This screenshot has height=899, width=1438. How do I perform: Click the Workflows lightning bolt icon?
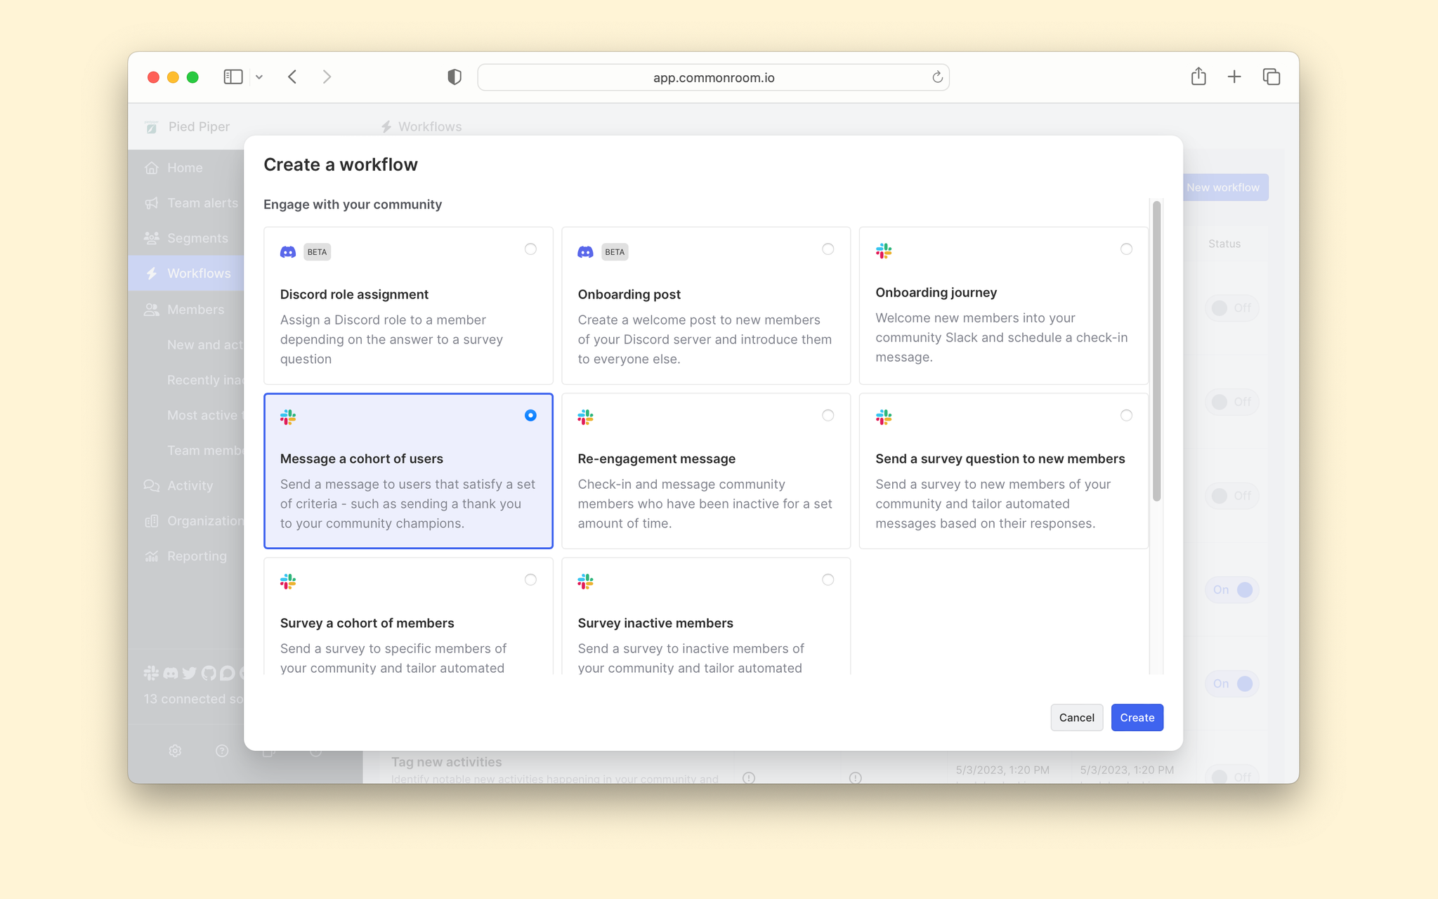(x=152, y=273)
